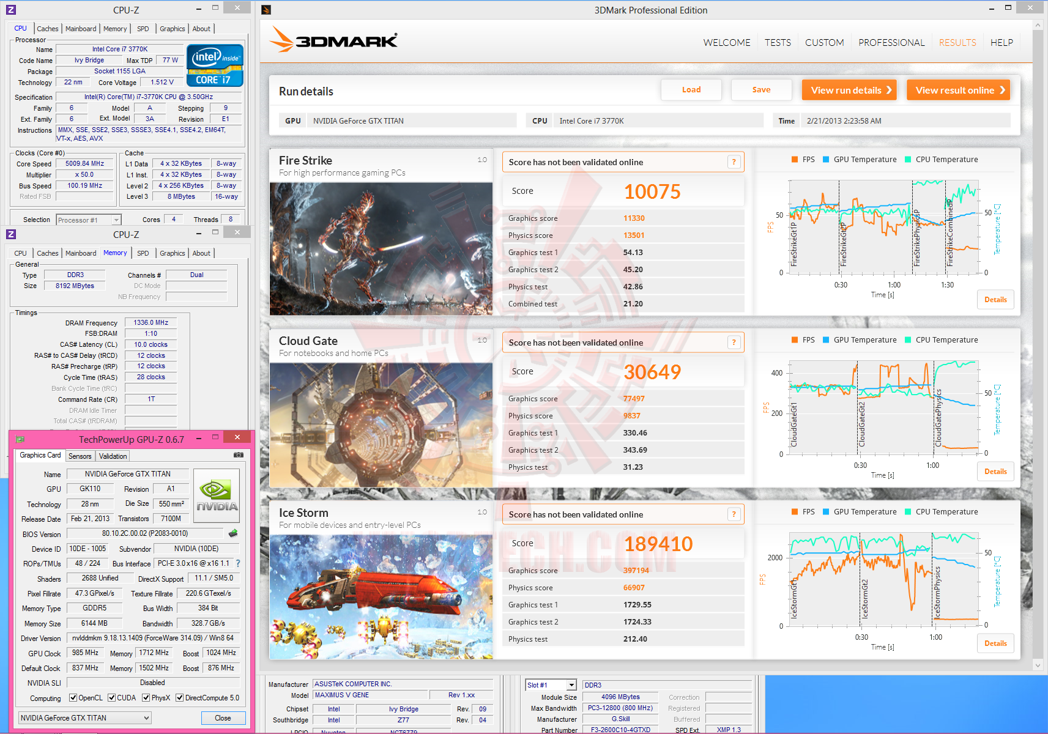Open the SPD tab in CPU-Z Memory window

click(143, 253)
